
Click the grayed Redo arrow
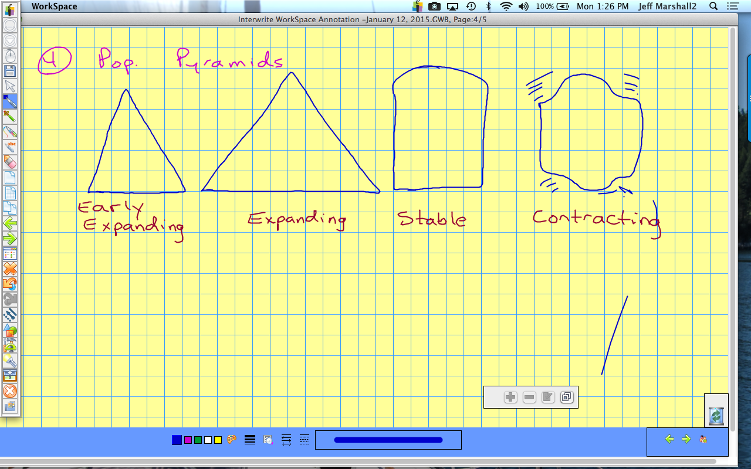[10, 300]
